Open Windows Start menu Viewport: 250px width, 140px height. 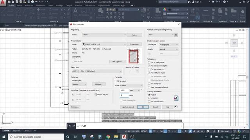[4, 136]
